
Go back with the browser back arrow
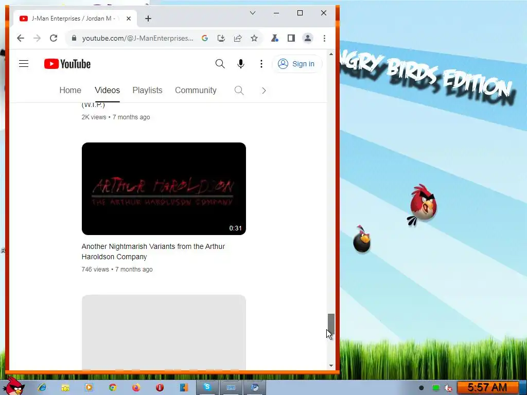[x=21, y=38]
